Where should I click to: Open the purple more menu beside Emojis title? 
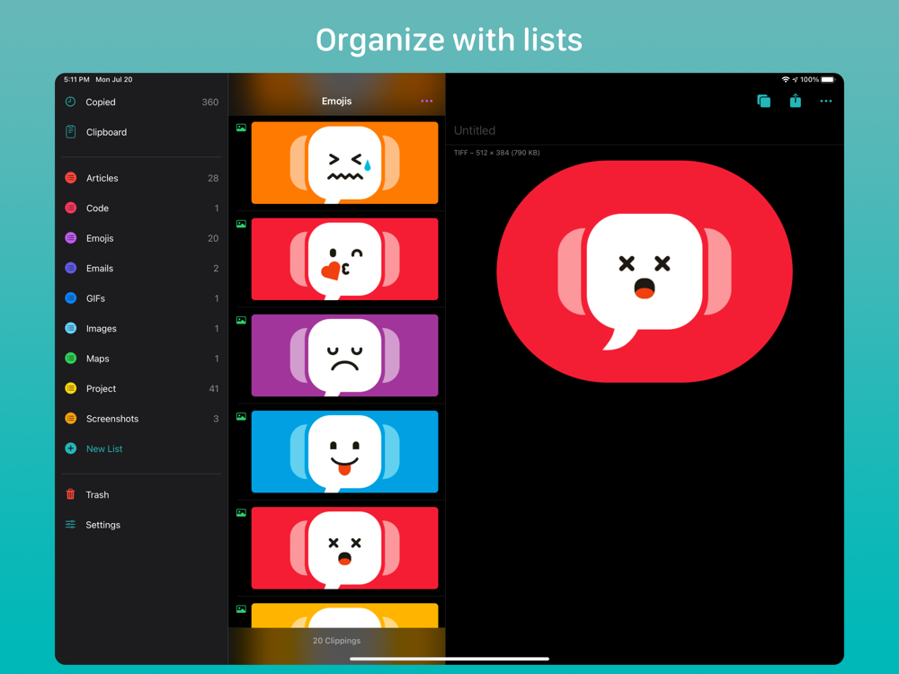click(426, 101)
